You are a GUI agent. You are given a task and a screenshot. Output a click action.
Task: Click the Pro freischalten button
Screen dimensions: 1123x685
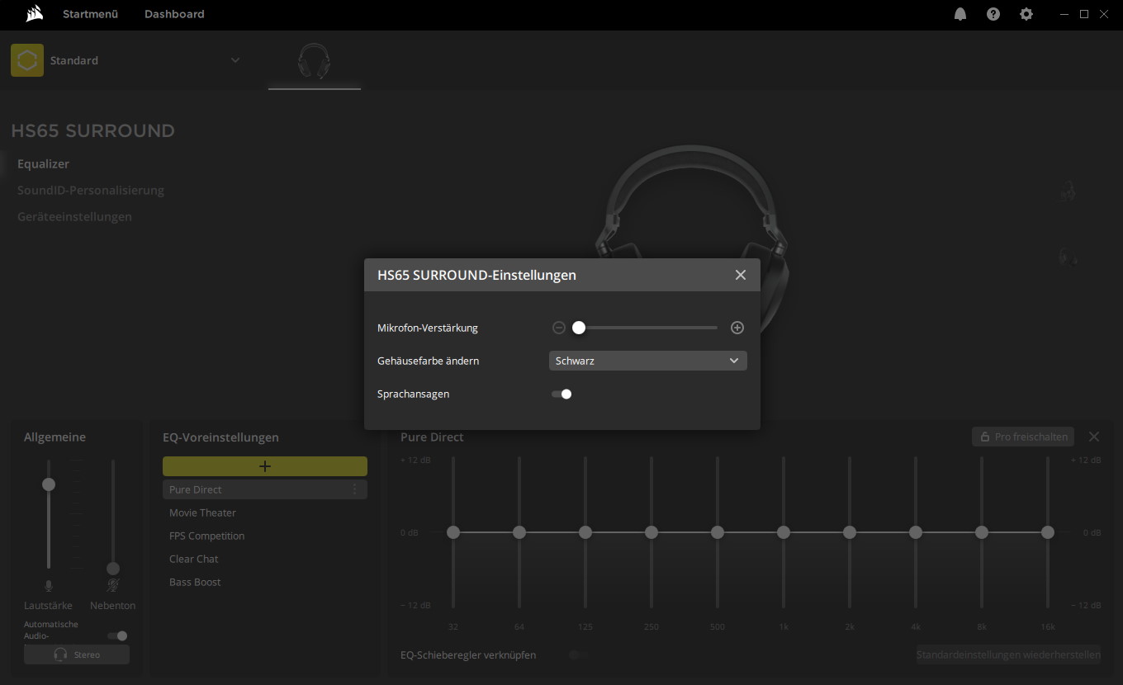click(1023, 437)
